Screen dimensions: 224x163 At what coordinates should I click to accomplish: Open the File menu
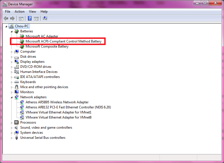(x=8, y=12)
